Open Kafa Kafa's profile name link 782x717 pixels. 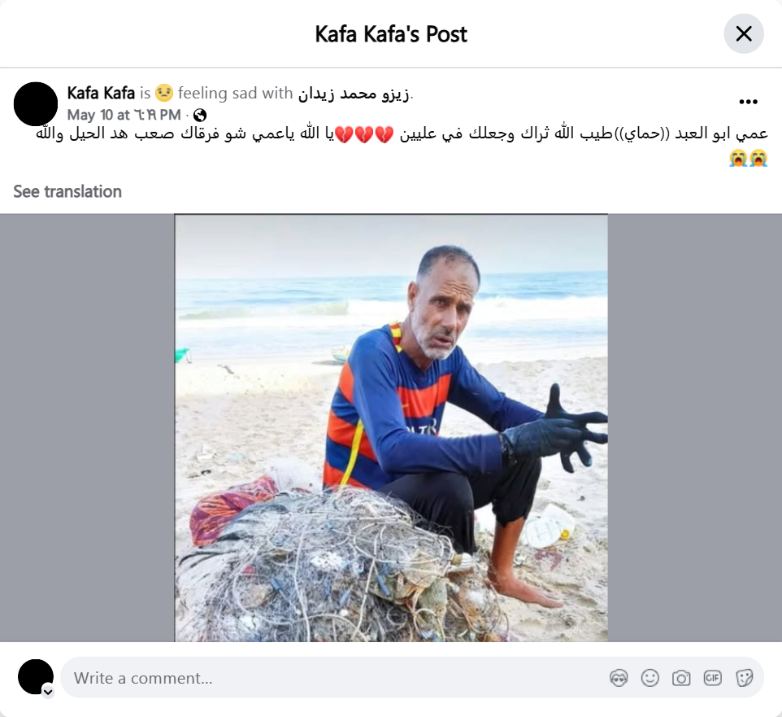[x=101, y=94]
